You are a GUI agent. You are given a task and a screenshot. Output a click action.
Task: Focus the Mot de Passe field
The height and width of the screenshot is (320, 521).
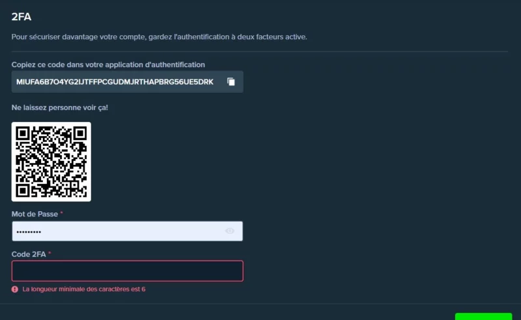pyautogui.click(x=127, y=231)
